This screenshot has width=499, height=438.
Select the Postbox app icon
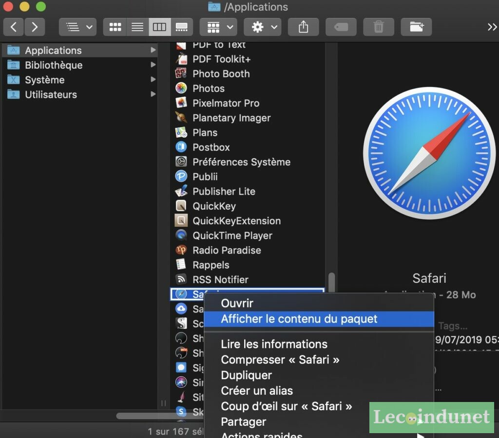(181, 147)
